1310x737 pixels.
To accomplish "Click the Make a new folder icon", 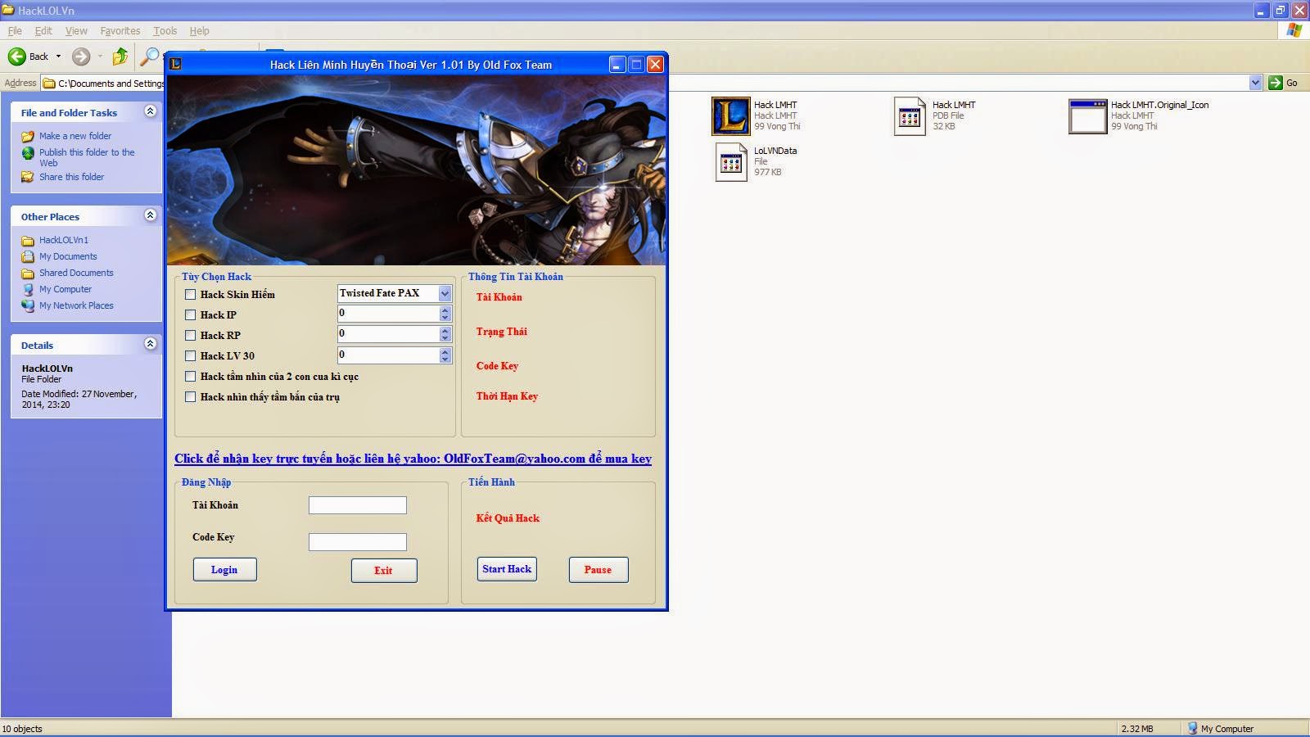I will click(28, 136).
